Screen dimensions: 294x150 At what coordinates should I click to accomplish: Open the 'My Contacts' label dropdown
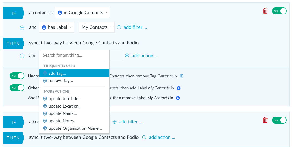[96, 27]
